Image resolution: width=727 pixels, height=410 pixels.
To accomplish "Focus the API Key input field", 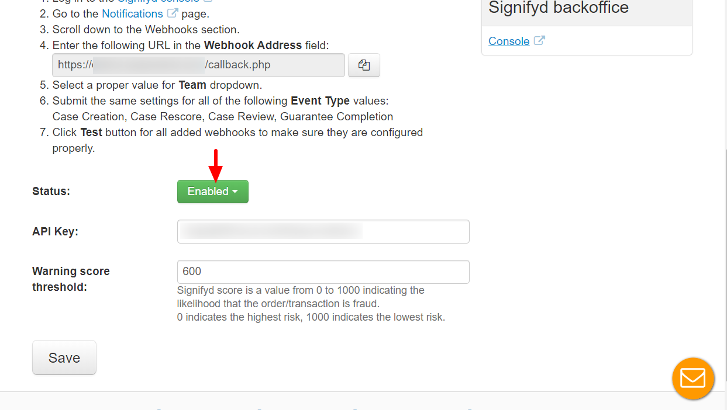I will [323, 231].
